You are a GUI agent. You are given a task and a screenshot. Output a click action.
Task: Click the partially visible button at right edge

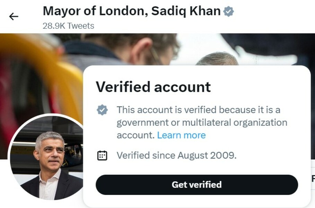coord(313,179)
